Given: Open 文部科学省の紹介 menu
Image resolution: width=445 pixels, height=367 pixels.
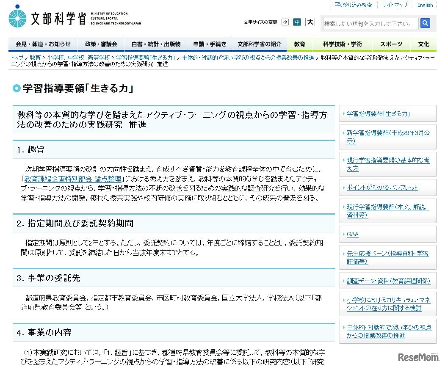Looking at the screenshot, I should click(260, 44).
